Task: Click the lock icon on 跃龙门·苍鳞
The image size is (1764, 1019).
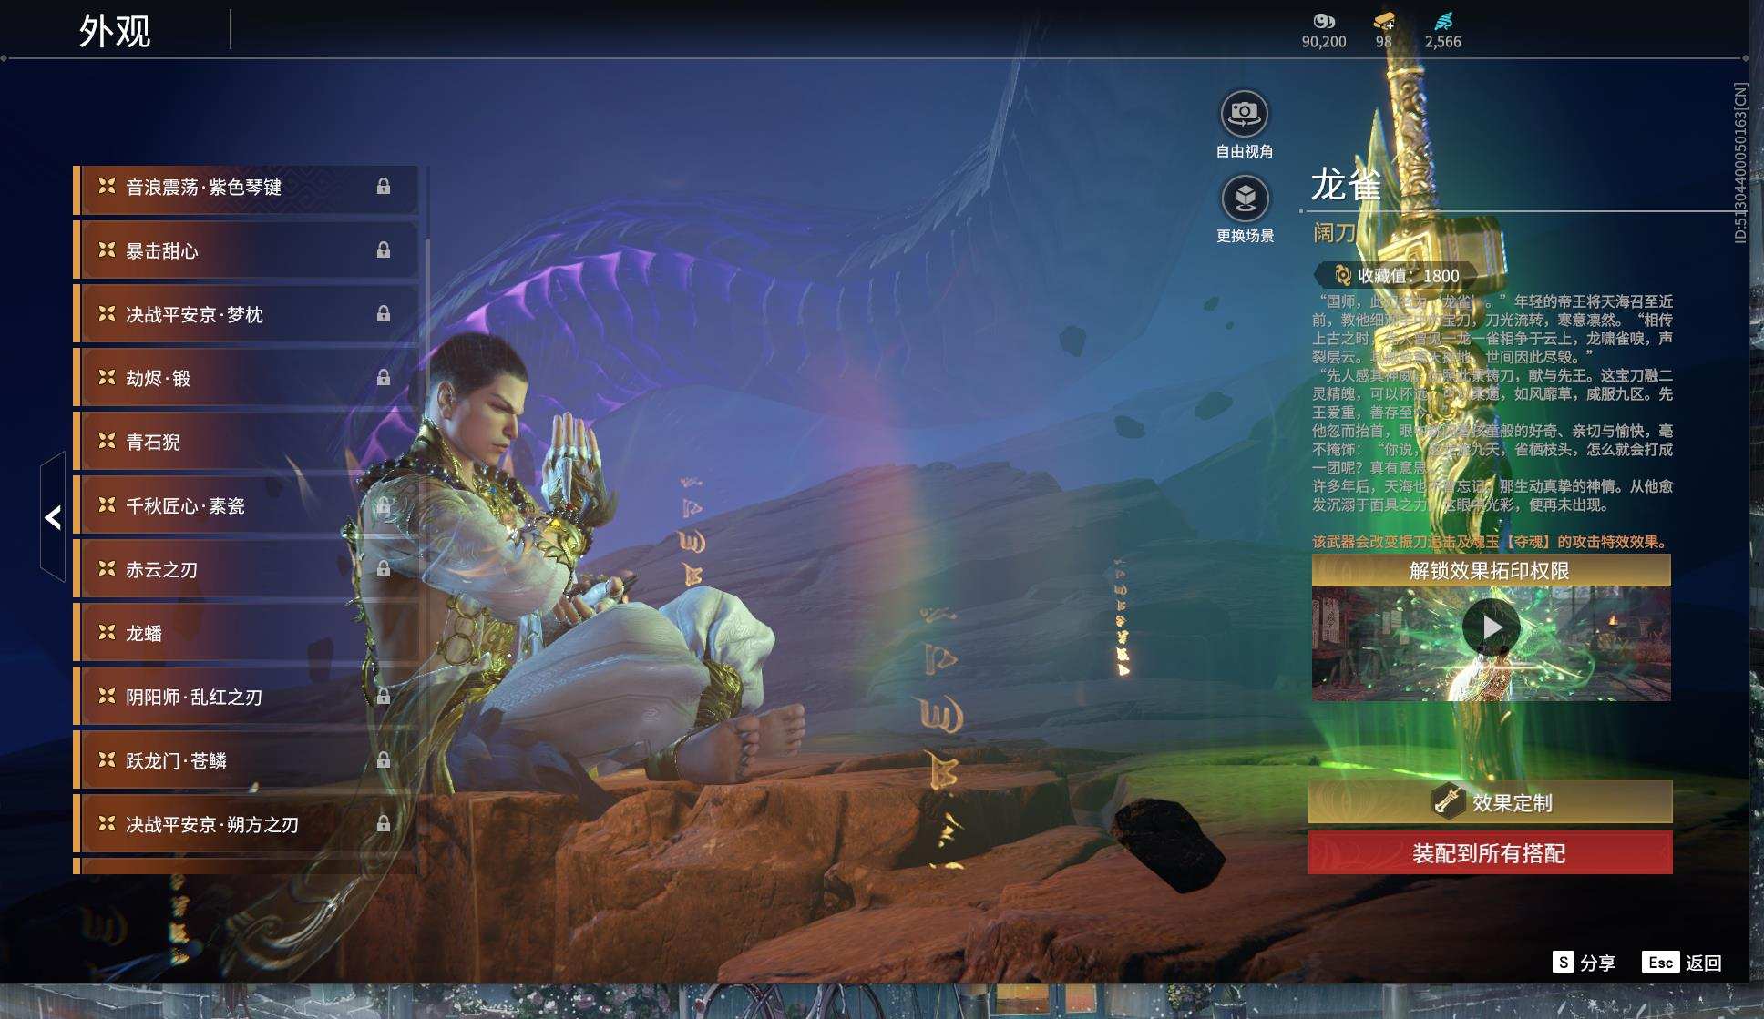Action: [x=384, y=760]
